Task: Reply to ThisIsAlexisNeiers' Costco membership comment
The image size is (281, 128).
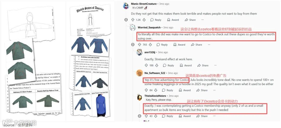Action: click(x=168, y=116)
